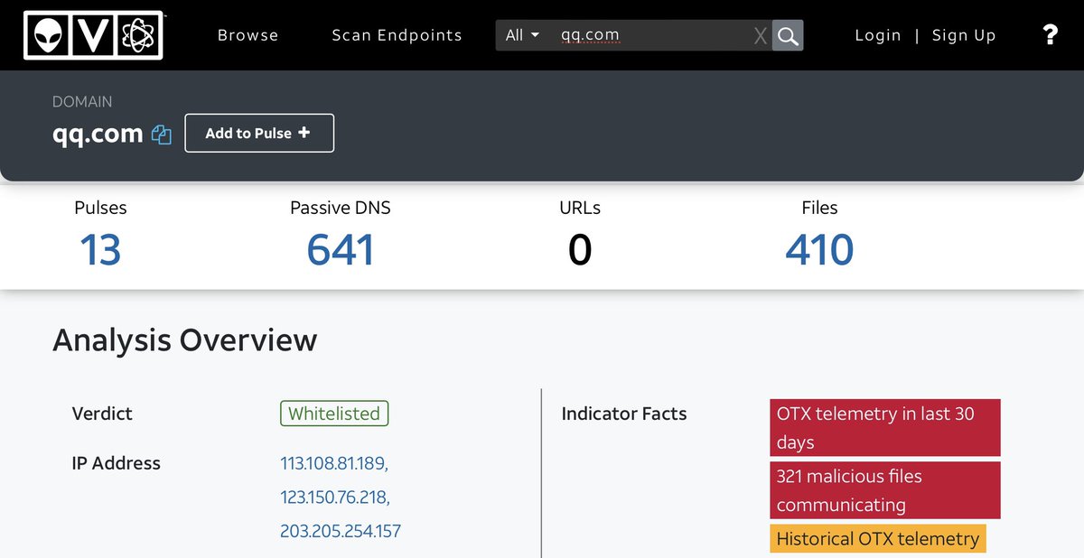This screenshot has width=1084, height=558.
Task: Open IP address 203.205.254.157
Action: click(x=340, y=531)
